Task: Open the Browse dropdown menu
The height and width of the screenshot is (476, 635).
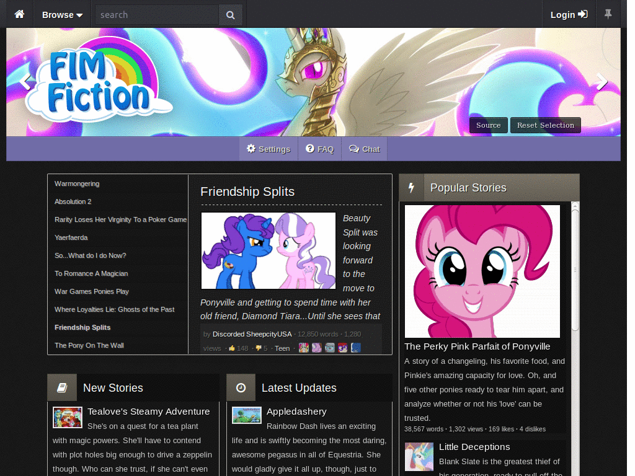Action: click(63, 15)
